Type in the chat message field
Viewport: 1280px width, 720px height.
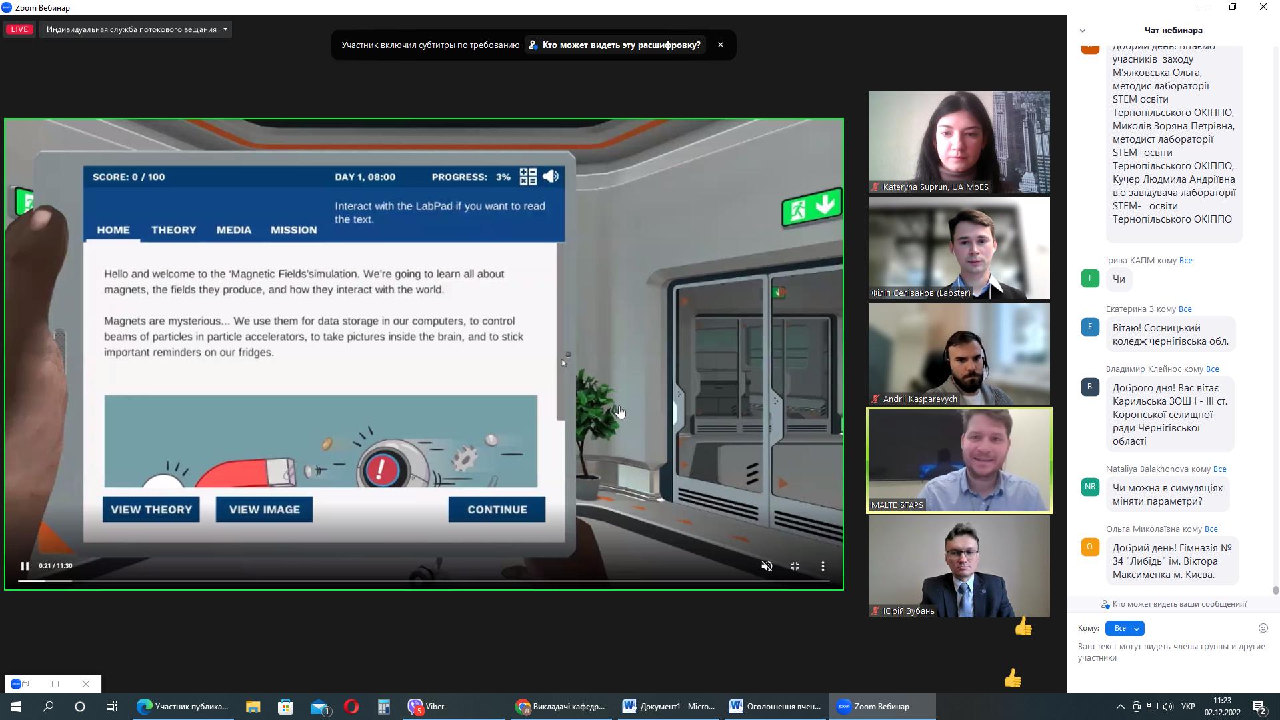(1171, 652)
